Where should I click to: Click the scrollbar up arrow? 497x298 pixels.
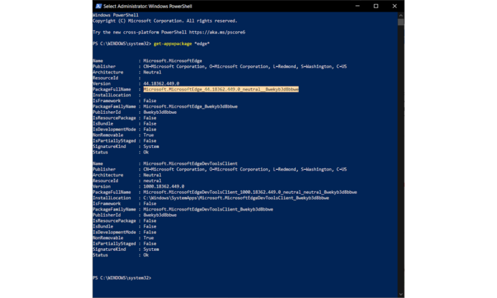401,16
